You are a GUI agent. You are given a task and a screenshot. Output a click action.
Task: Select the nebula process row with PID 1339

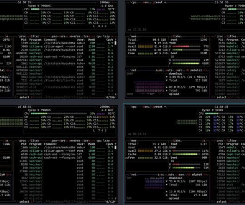tap(65, 43)
